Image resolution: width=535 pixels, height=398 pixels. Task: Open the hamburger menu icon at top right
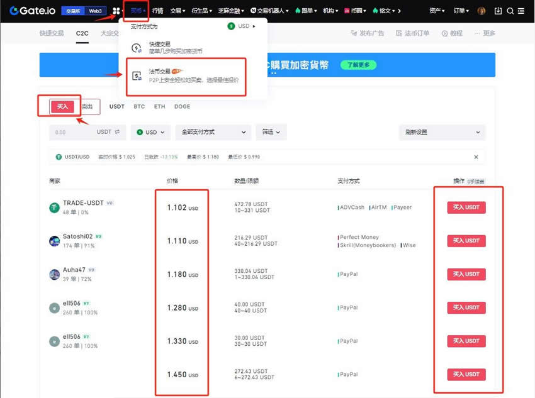coord(521,11)
